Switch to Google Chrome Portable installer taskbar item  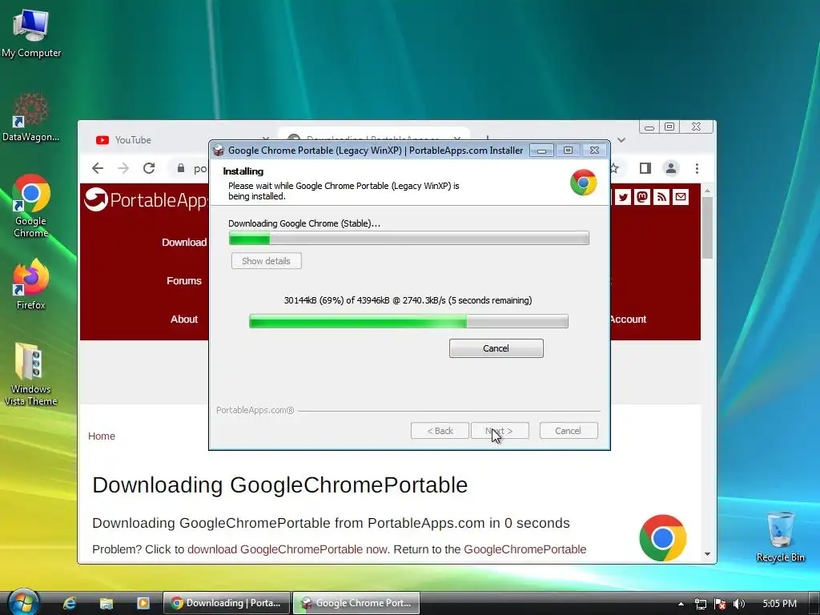click(x=356, y=603)
